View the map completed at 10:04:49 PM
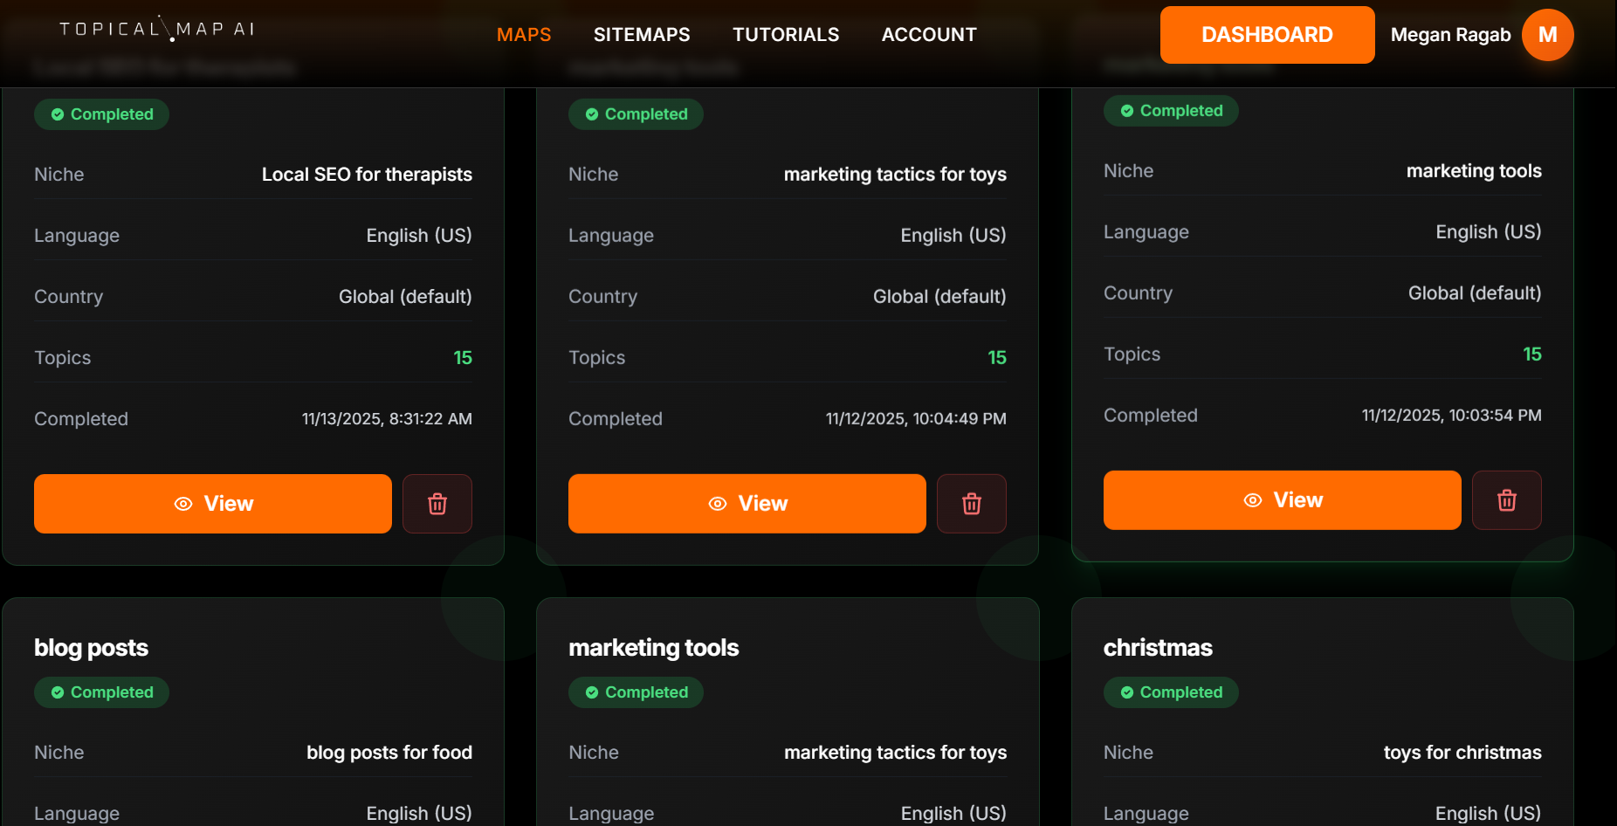This screenshot has height=826, width=1617. pos(747,504)
